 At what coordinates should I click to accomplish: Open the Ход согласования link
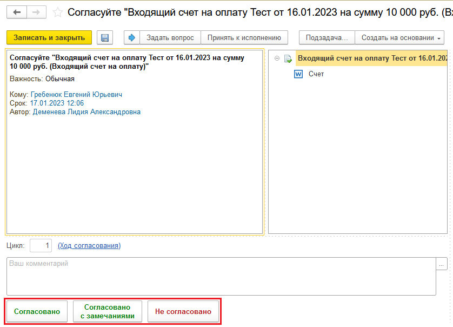89,246
